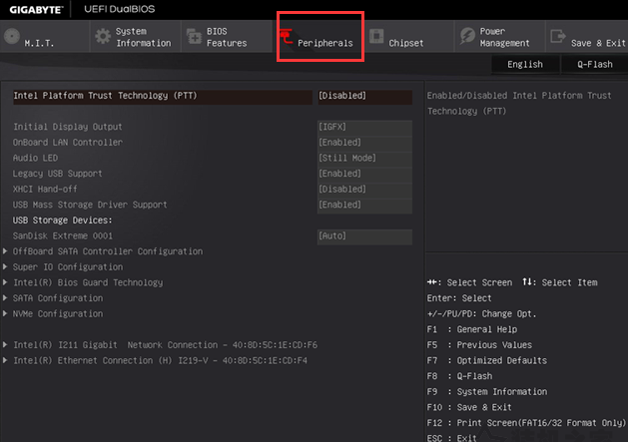The height and width of the screenshot is (442, 628).
Task: Click the Power Management icon
Action: [x=467, y=37]
